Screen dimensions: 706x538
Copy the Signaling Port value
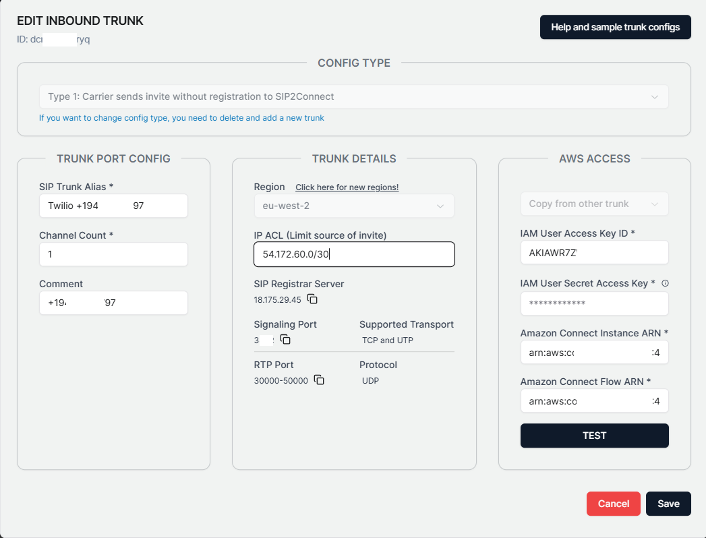[x=285, y=340]
